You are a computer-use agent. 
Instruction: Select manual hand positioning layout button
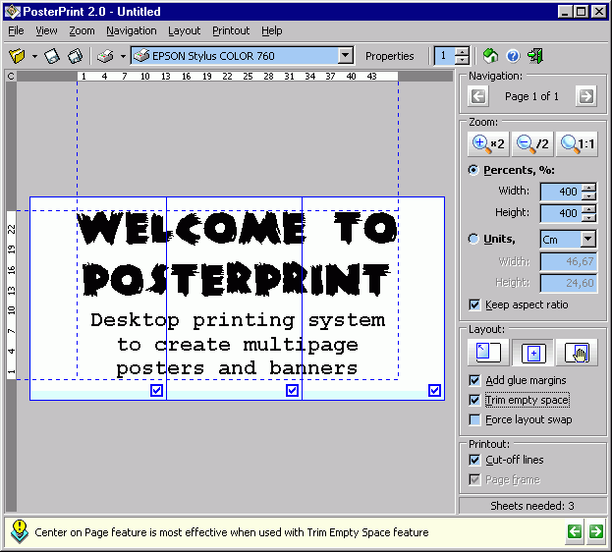click(577, 353)
